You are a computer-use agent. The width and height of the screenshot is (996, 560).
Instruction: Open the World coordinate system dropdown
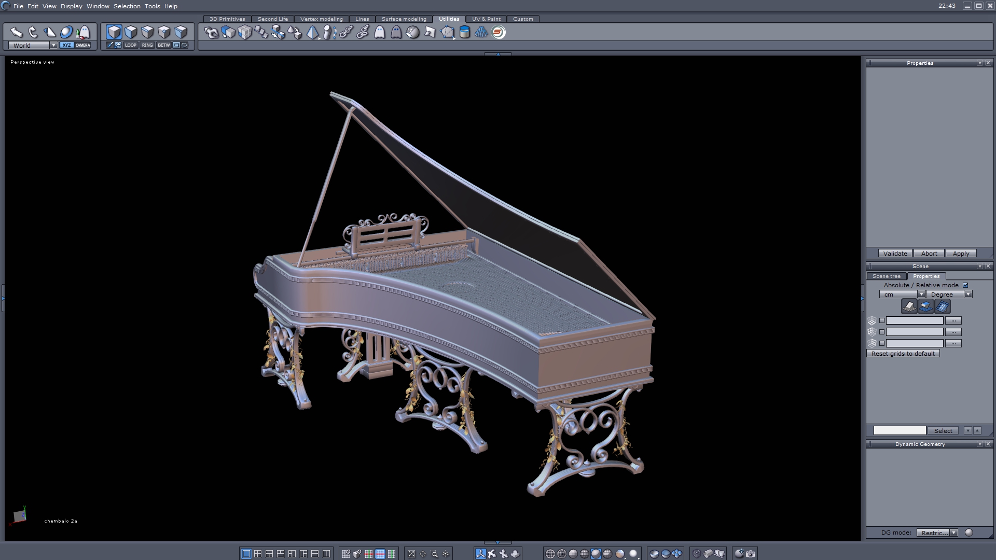(53, 46)
